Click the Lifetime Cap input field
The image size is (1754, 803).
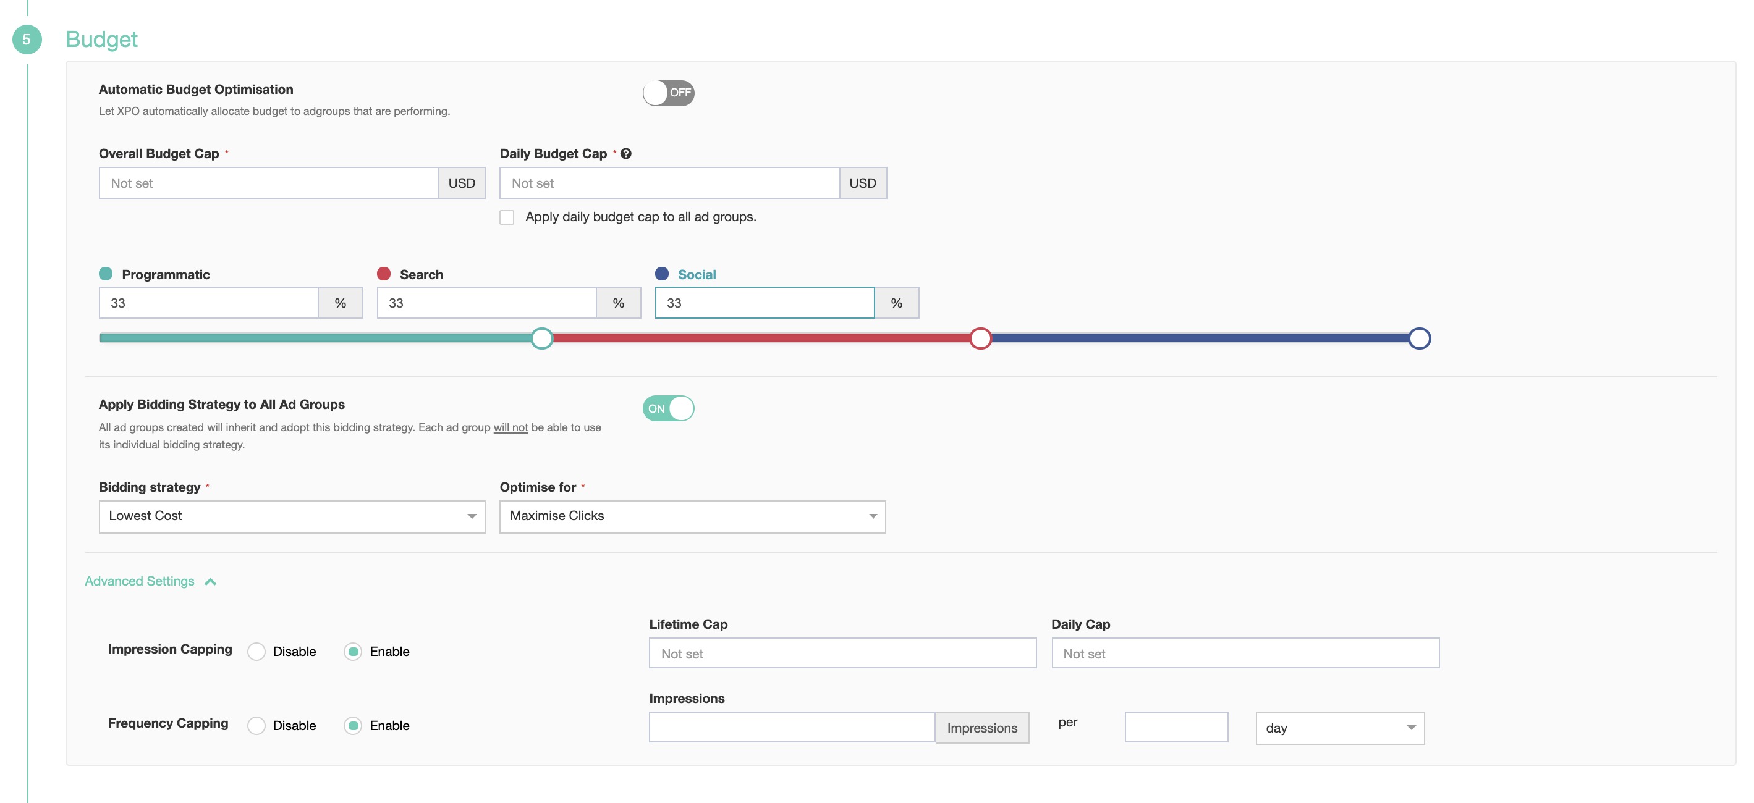842,654
